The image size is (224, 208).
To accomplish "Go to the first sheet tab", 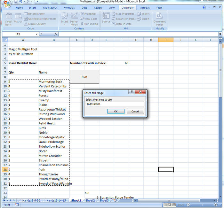I will (x=4, y=200).
